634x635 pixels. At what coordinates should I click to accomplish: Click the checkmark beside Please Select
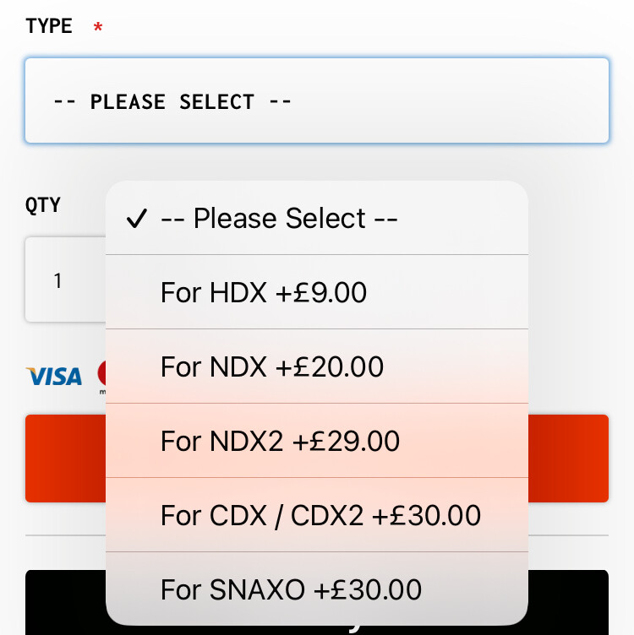(x=135, y=220)
